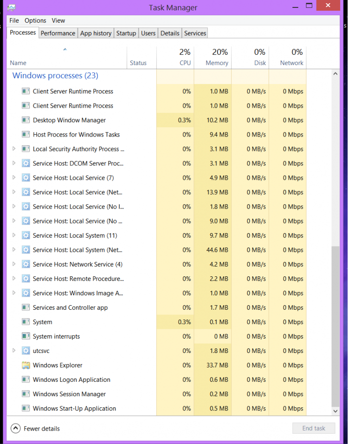Image resolution: width=348 pixels, height=444 pixels.
Task: Click the Windows Logon Application icon
Action: click(26, 379)
